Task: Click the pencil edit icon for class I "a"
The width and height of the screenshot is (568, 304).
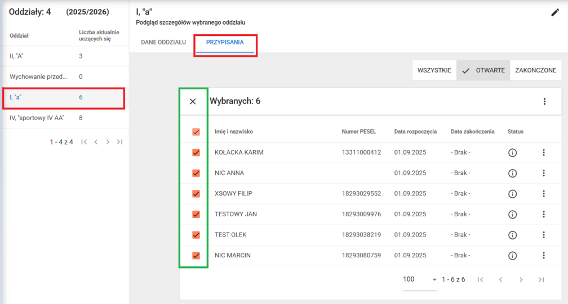Action: tap(555, 13)
